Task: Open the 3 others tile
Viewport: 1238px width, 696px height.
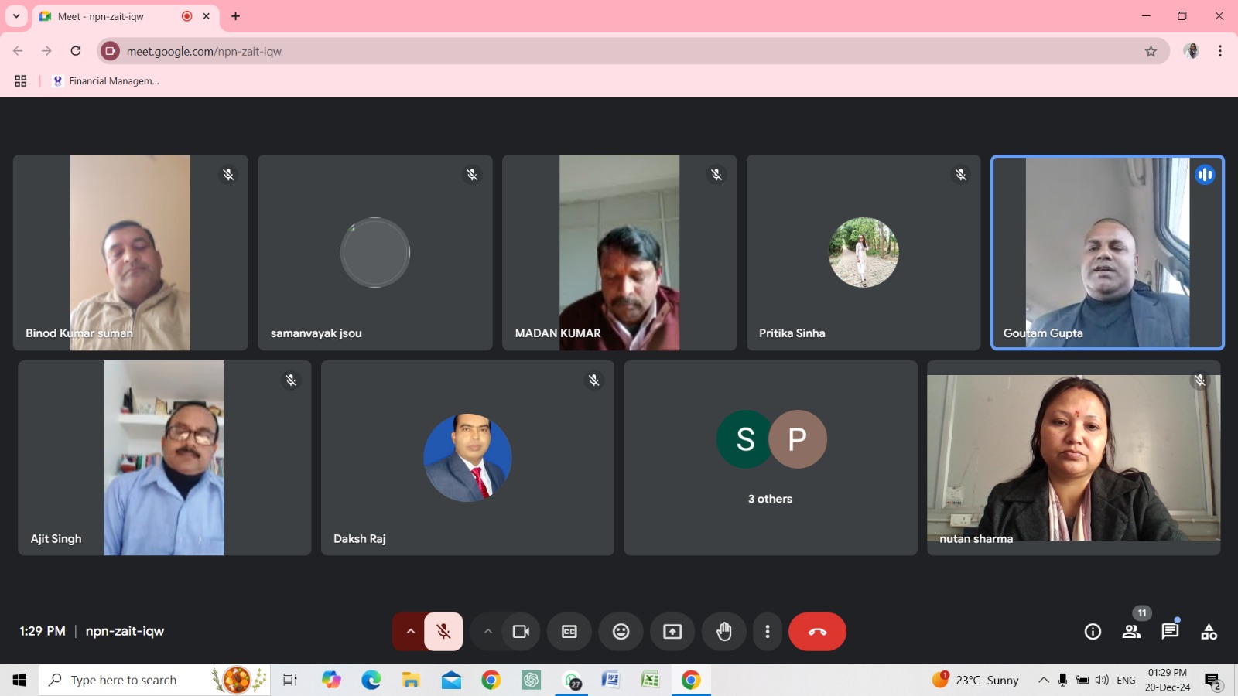Action: pos(771,458)
